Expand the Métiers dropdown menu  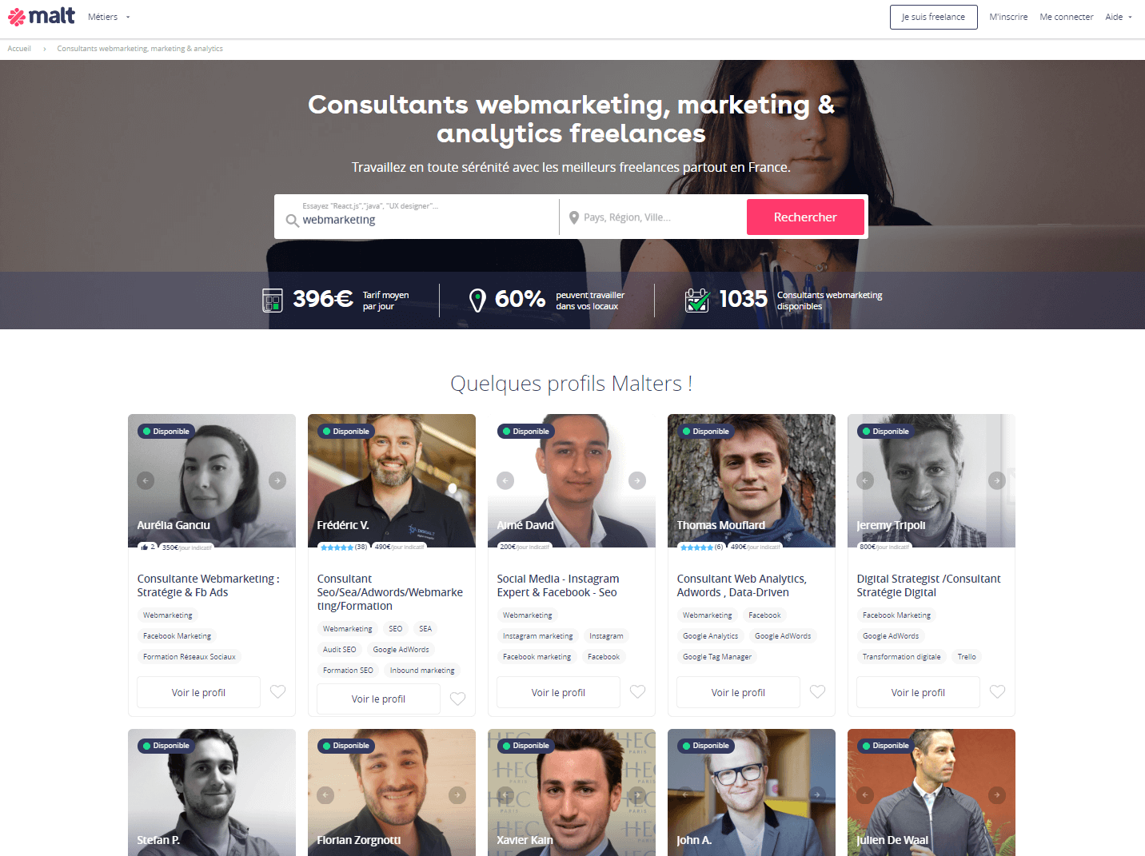click(109, 17)
